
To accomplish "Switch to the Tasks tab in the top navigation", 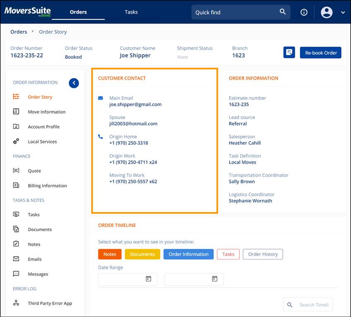I will click(x=131, y=12).
